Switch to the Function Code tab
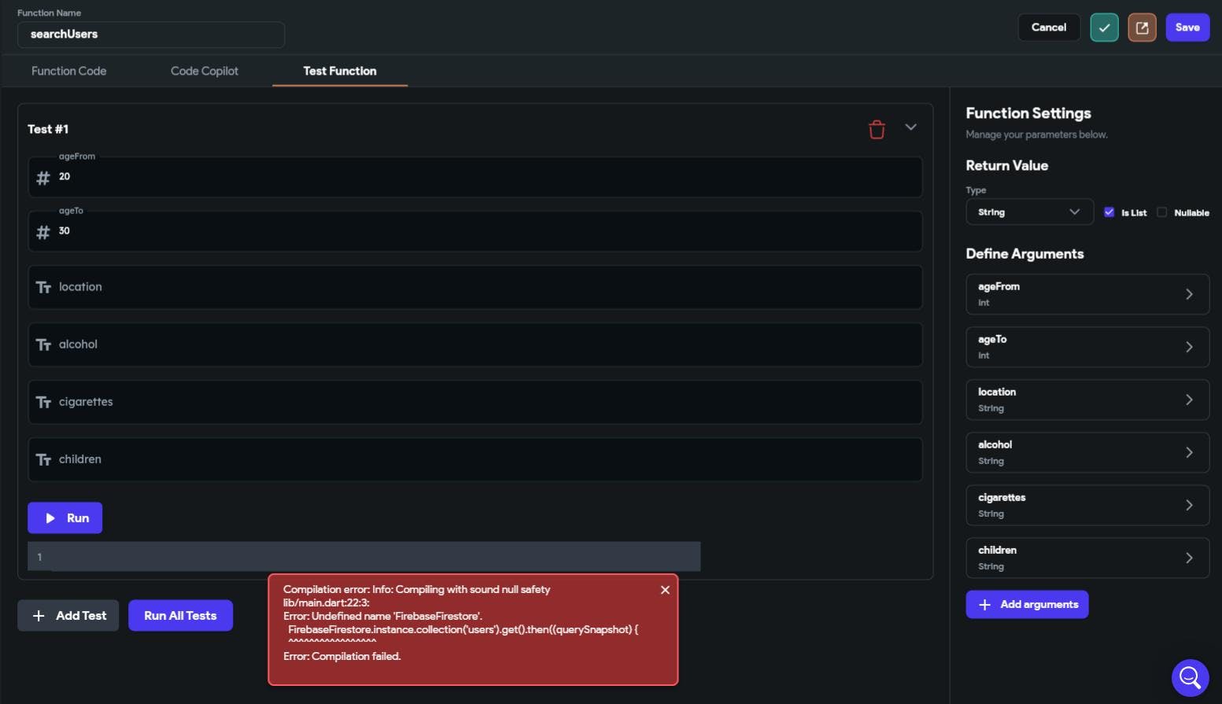The width and height of the screenshot is (1222, 704). [x=68, y=71]
